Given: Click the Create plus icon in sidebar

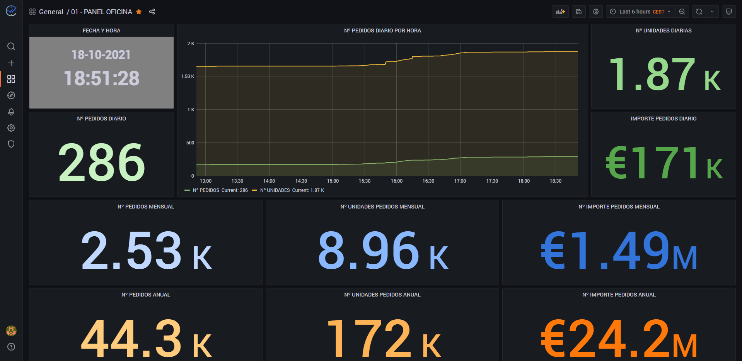Looking at the screenshot, I should 11,63.
